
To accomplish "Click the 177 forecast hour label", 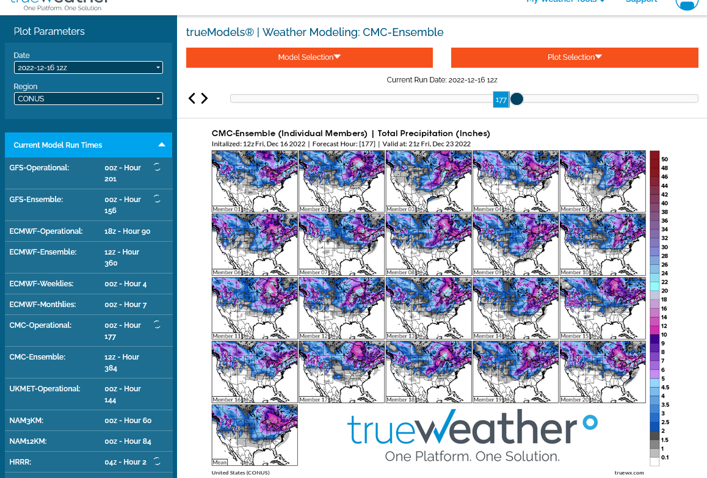I will pyautogui.click(x=501, y=100).
